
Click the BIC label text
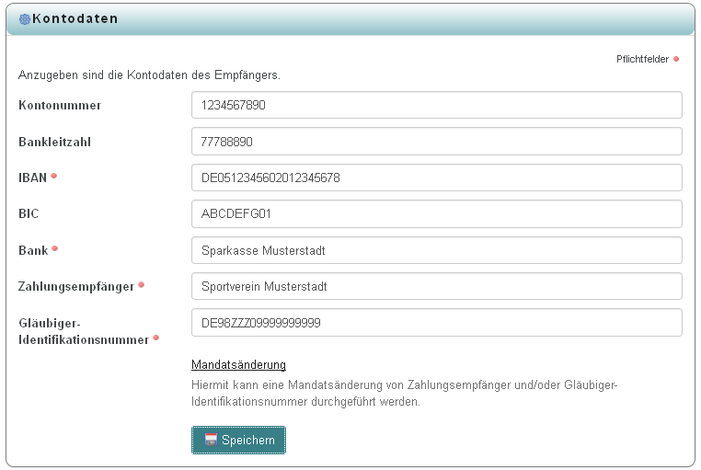click(29, 213)
